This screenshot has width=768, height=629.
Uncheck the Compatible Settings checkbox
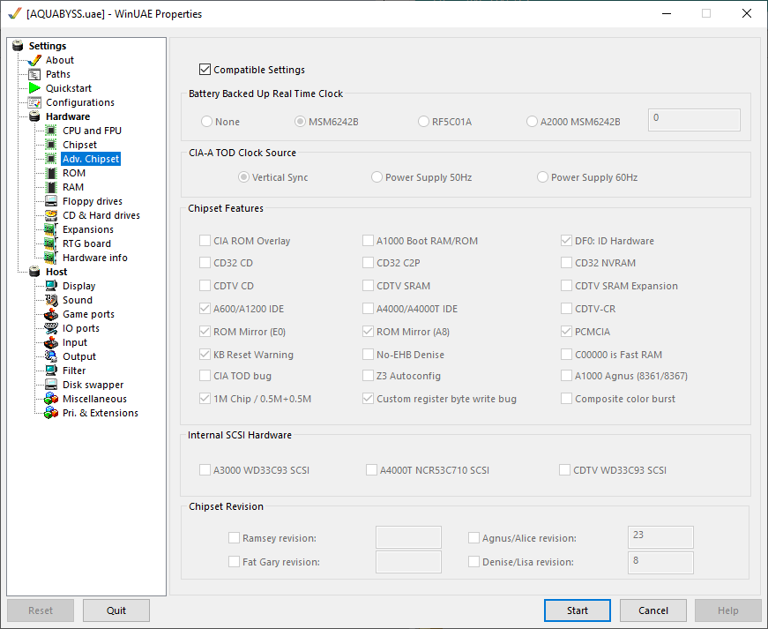pos(205,70)
